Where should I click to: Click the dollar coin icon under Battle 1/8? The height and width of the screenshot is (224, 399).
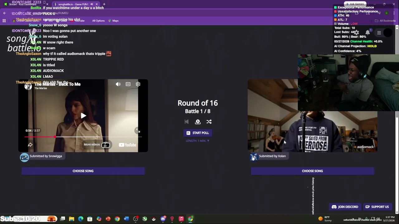[198, 122]
